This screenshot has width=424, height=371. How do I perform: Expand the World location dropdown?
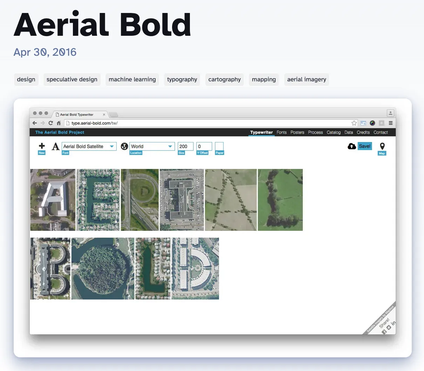[152, 146]
